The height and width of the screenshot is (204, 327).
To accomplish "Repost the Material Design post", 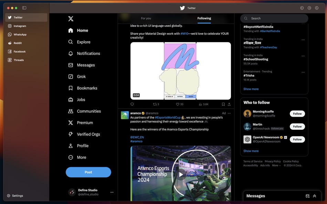I will pos(156,104).
